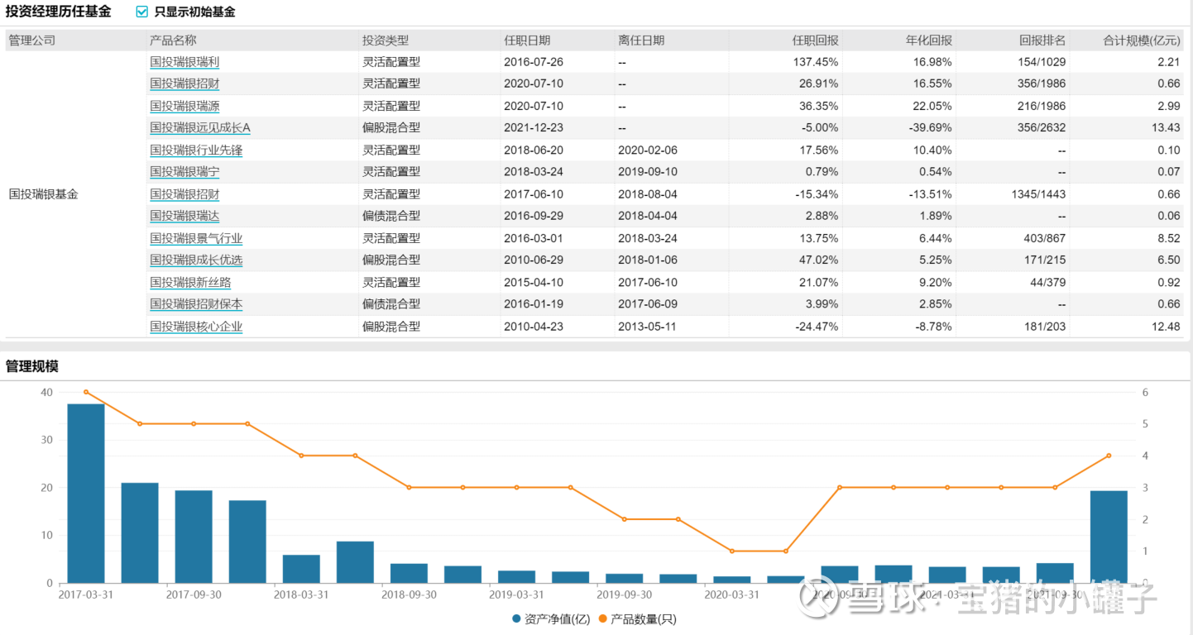
Task: Open 国投瑞银招财 link dated 2020-07-10
Action: point(184,84)
